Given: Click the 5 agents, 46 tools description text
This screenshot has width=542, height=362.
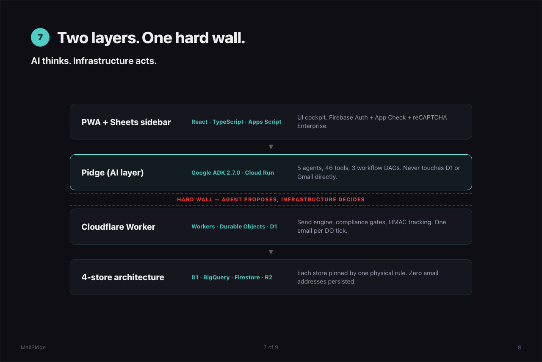Looking at the screenshot, I should point(379,173).
